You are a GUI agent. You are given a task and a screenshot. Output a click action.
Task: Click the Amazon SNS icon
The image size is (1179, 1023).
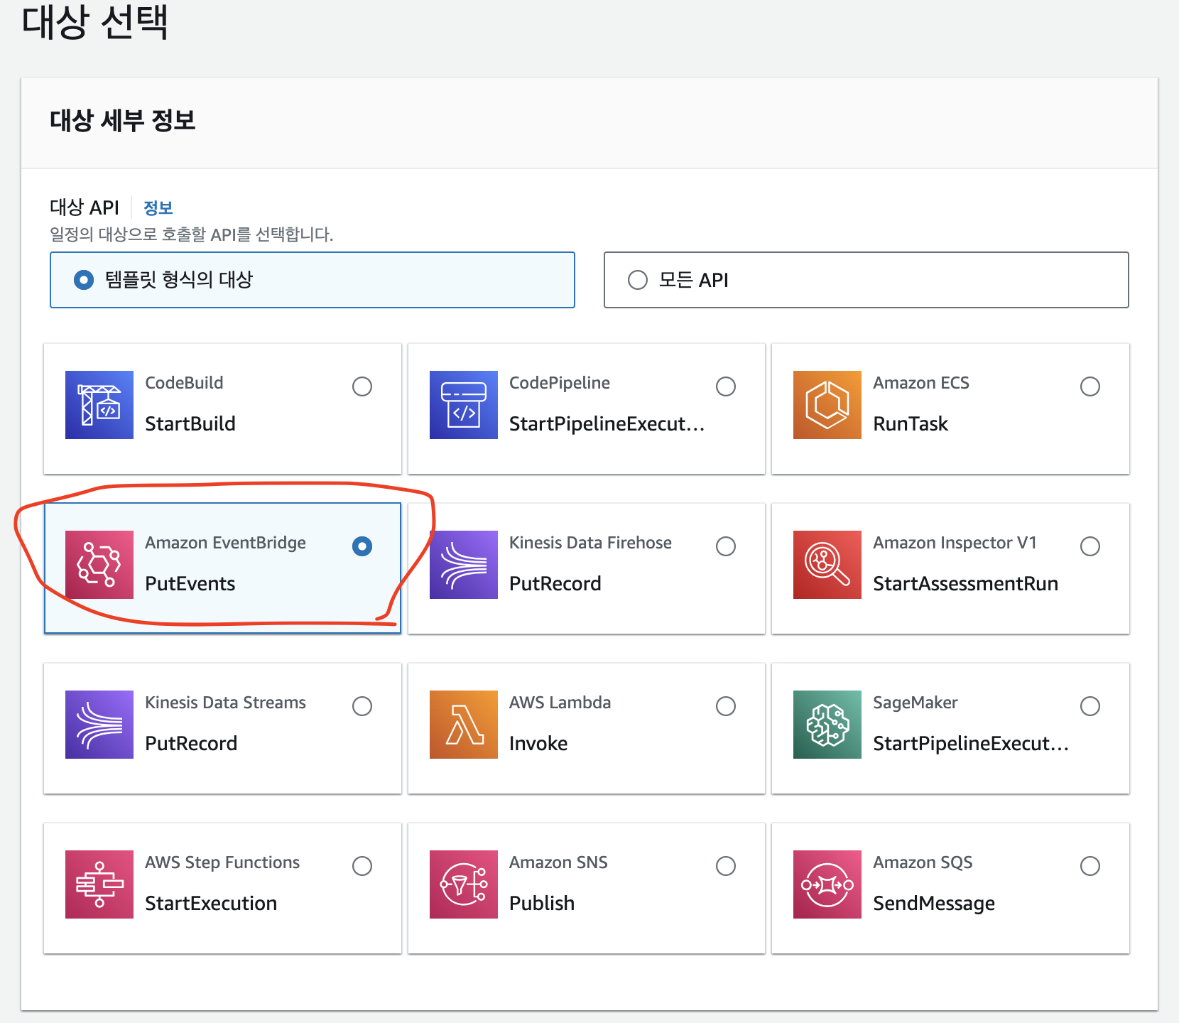(464, 884)
